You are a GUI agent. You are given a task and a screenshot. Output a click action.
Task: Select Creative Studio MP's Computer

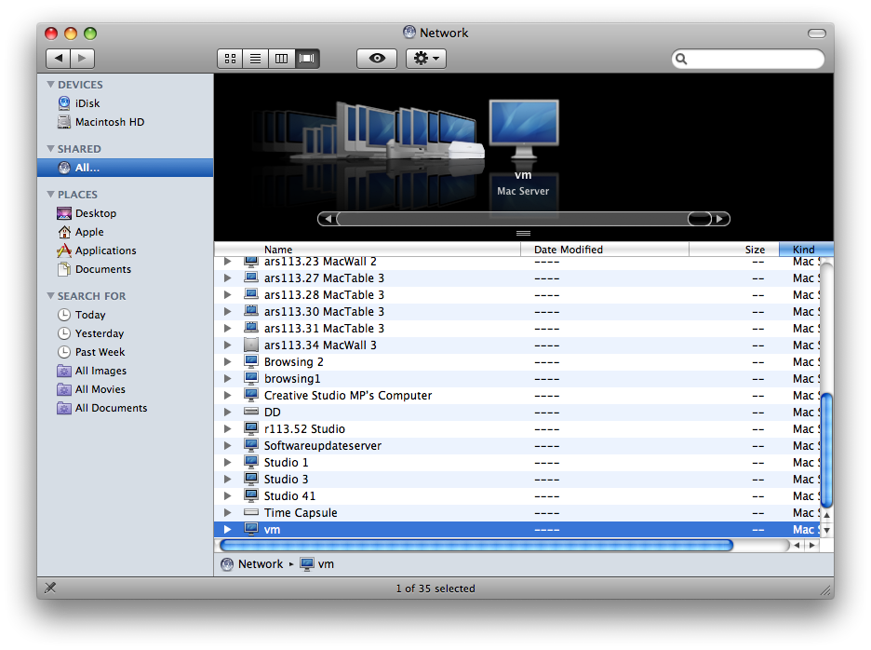point(516,396)
